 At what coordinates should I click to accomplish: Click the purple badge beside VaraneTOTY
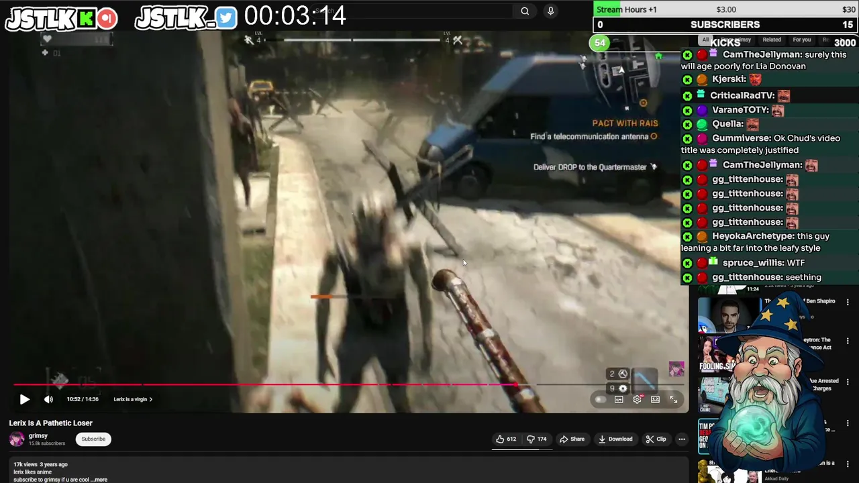pos(702,110)
